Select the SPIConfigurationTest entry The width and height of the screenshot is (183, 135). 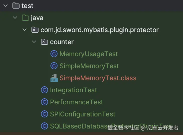[83, 114]
